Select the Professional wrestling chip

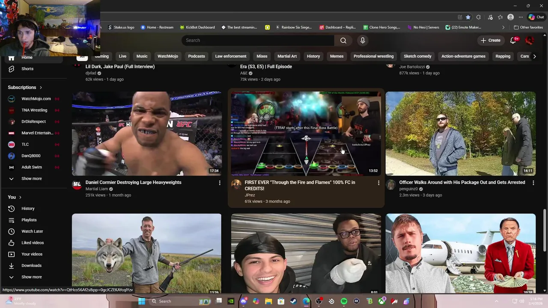click(373, 56)
